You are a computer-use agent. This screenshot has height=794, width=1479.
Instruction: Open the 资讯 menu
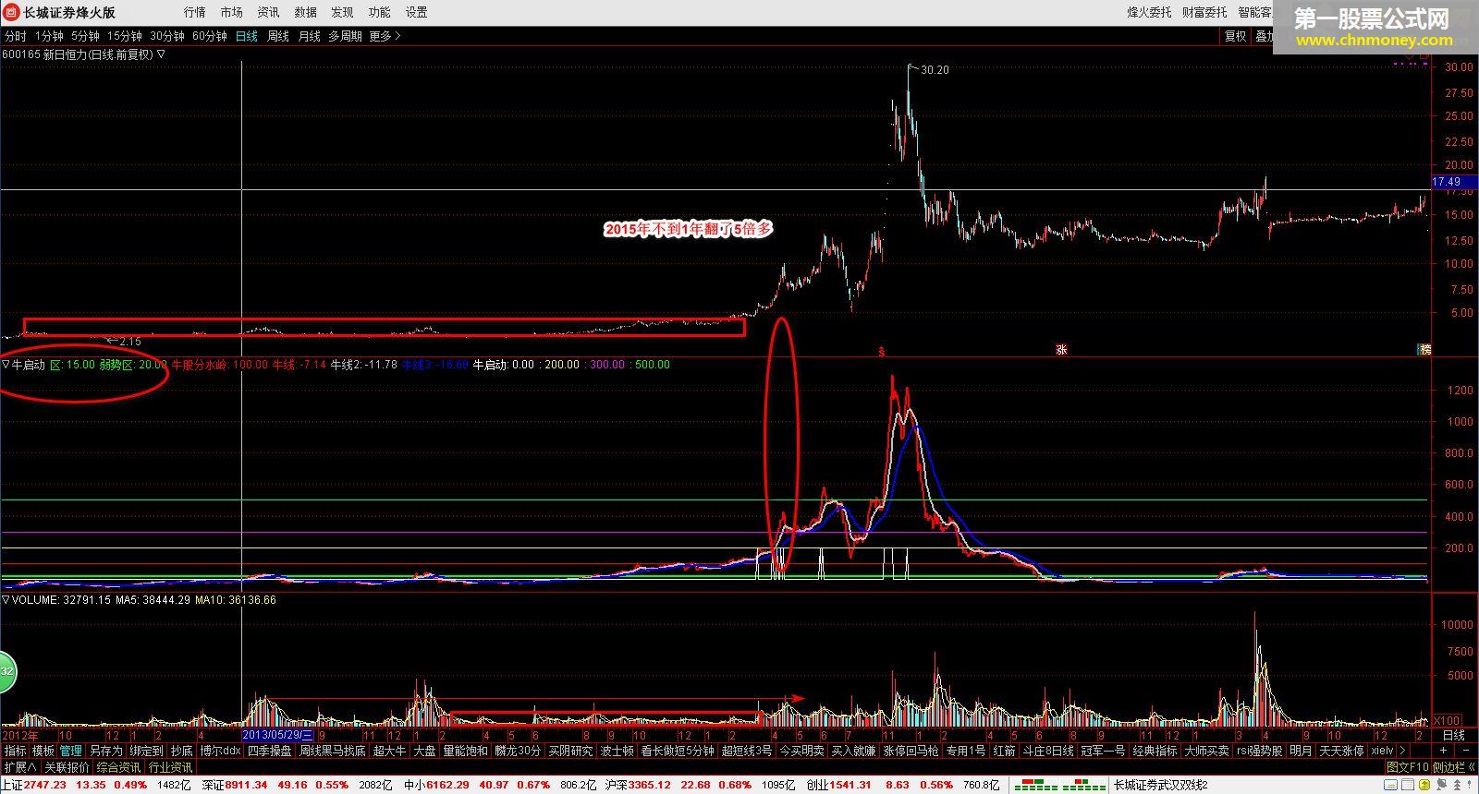coord(268,12)
